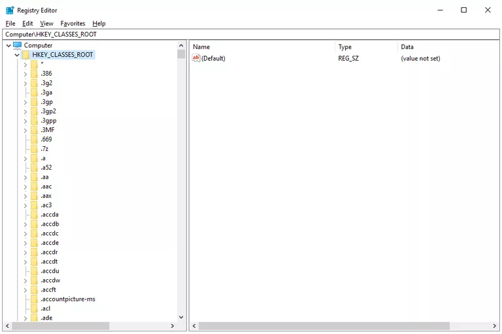
Task: Expand the .3g2 key
Action: tap(25, 83)
